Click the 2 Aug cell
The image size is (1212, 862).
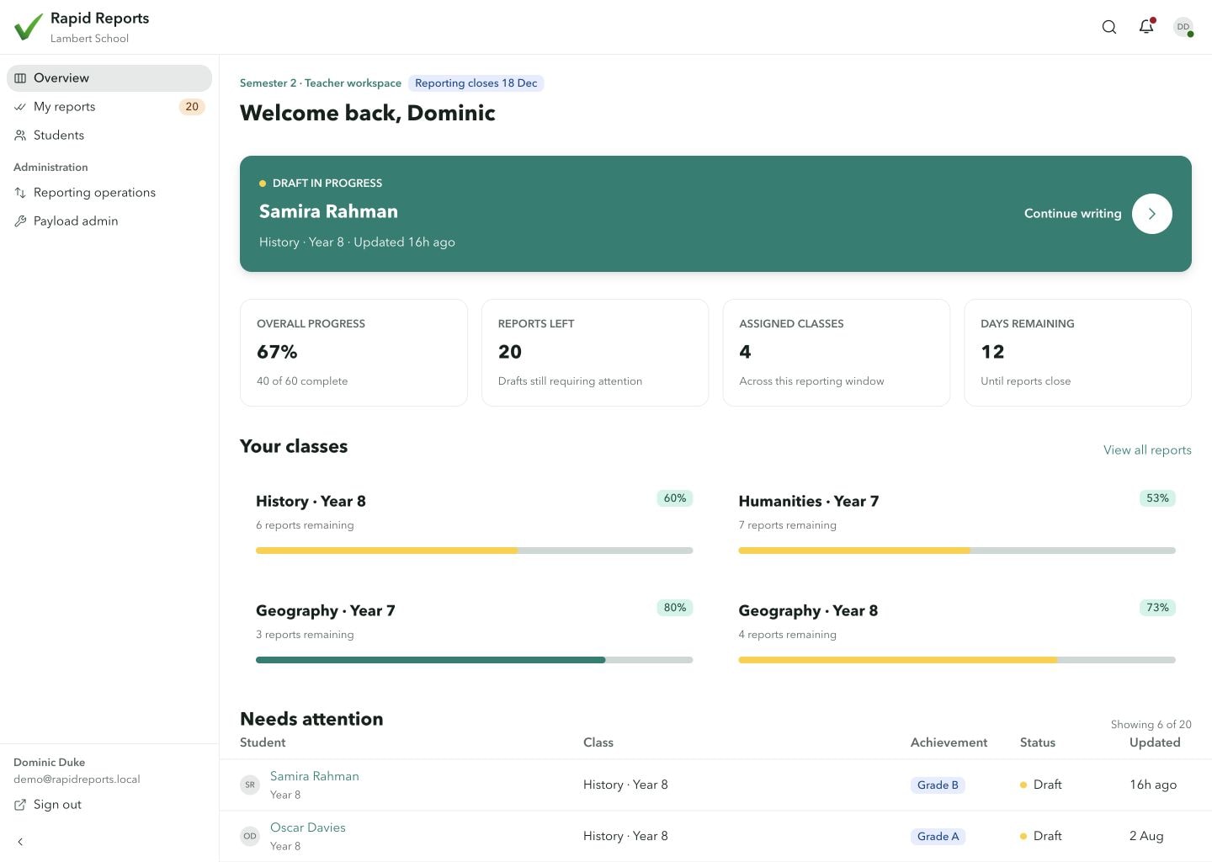[x=1146, y=836]
